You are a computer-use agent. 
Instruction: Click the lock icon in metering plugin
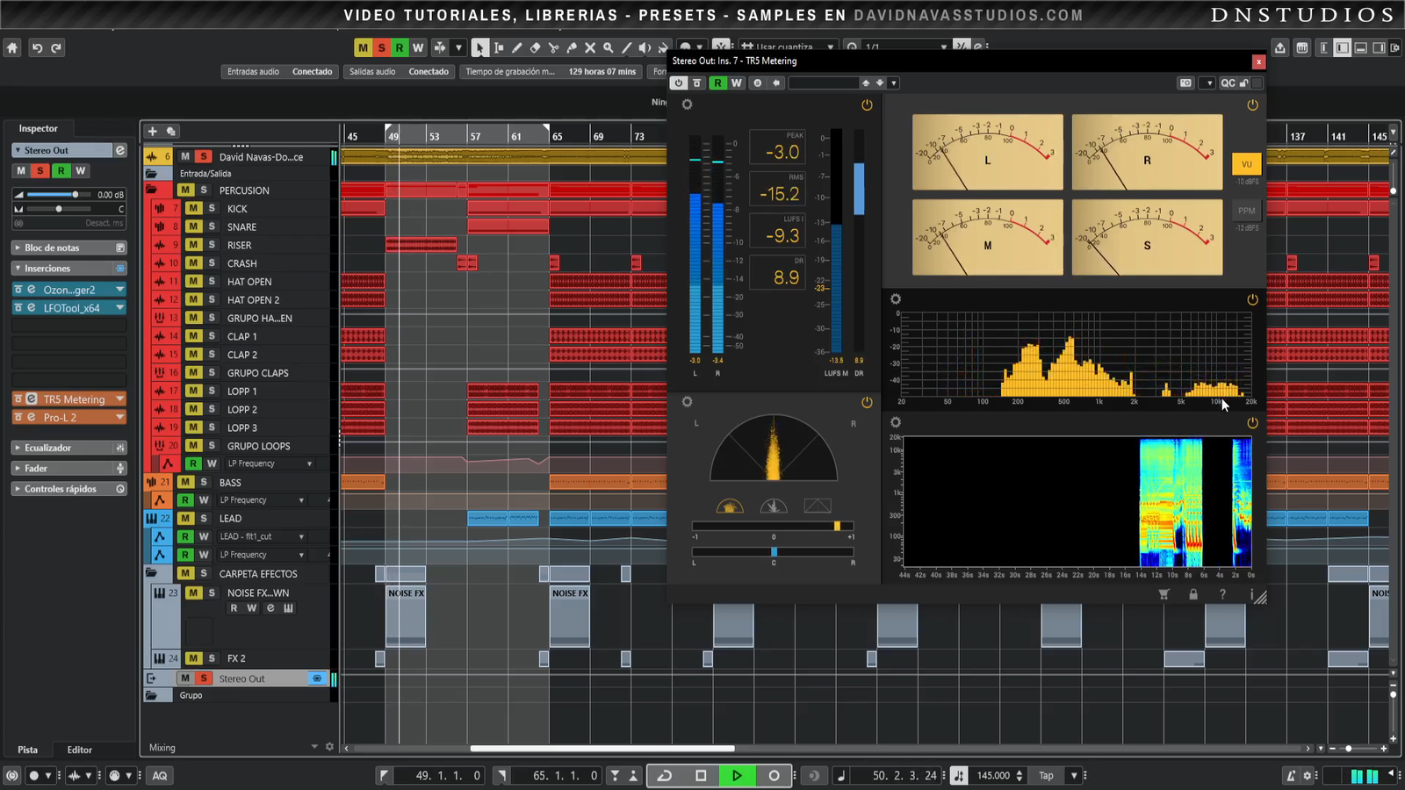point(1193,594)
